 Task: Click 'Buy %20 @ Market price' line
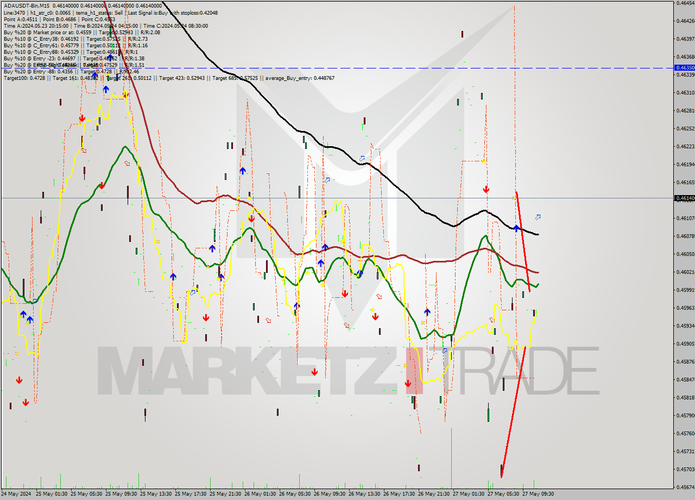(82, 32)
